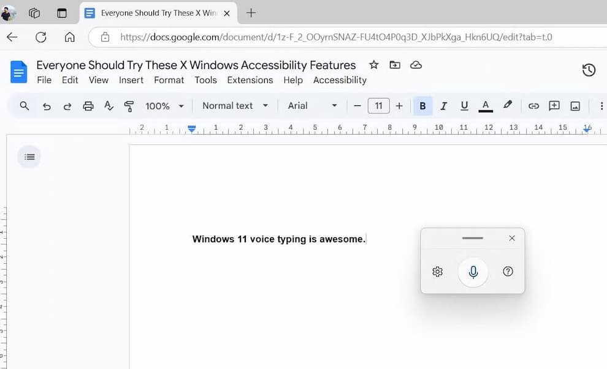Image resolution: width=607 pixels, height=369 pixels.
Task: Open the Edit menu
Action: [70, 80]
